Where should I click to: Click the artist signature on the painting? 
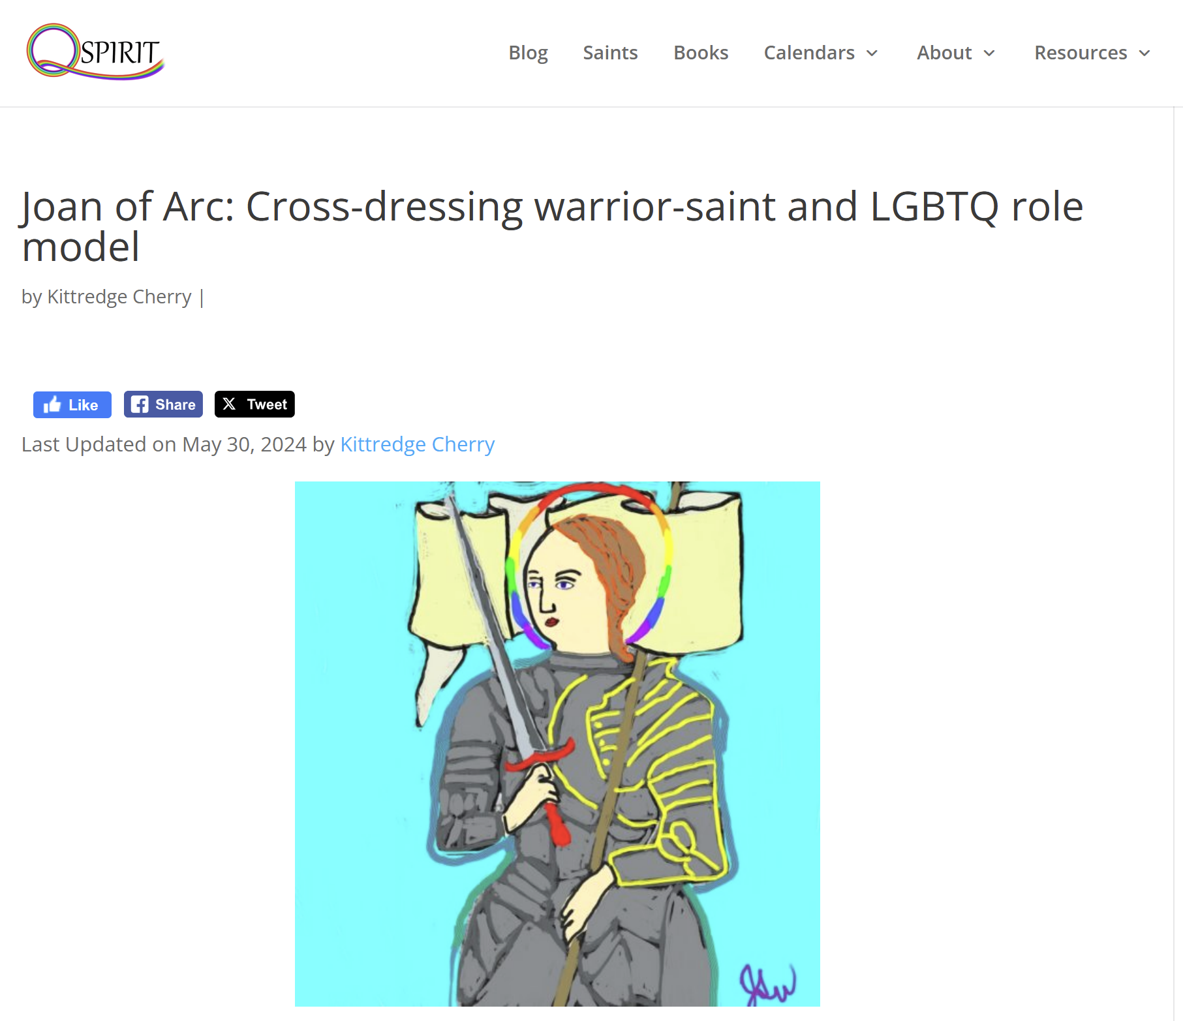click(767, 984)
